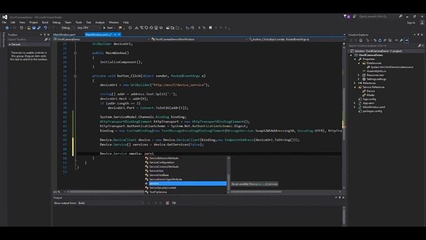Open the editor zoom level dropdown
The width and height of the screenshot is (426, 240).
[x=59, y=191]
